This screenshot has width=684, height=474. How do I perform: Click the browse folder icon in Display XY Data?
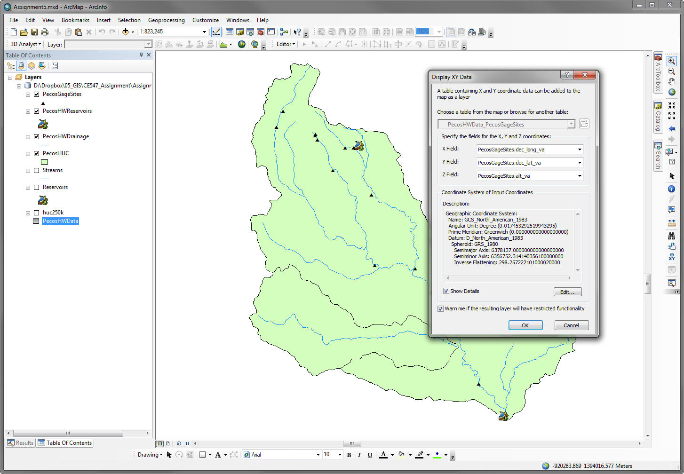coord(584,124)
